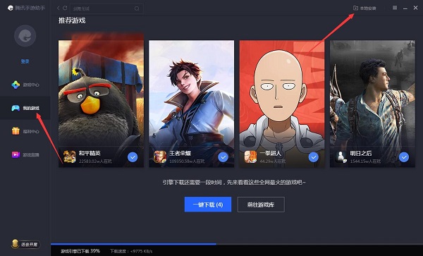Open 游戏直播 in the sidebar
423x256 pixels.
pos(25,154)
